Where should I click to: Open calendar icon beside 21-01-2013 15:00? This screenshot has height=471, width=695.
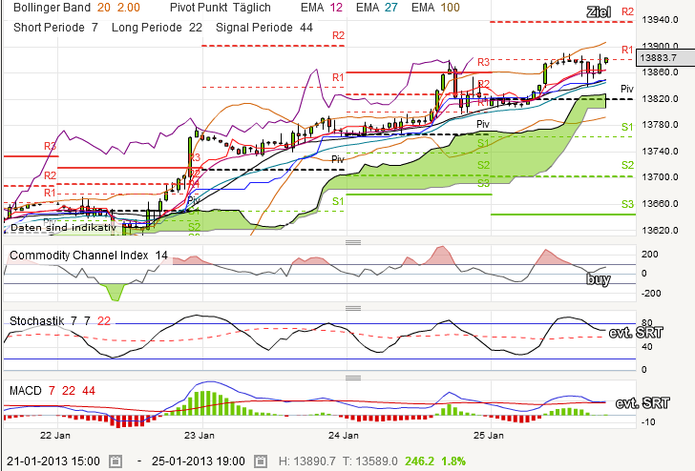click(x=116, y=461)
